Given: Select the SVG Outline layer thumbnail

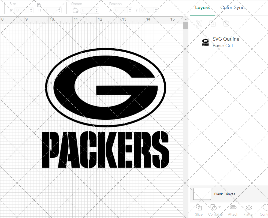Looking at the screenshot, I should coord(206,42).
